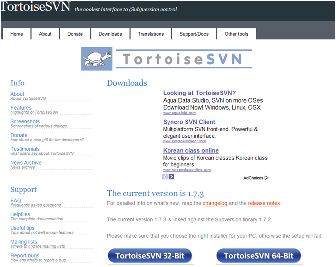This screenshot has width=336, height=267.
Task: Open the Helpfiles link
Action: click(20, 214)
